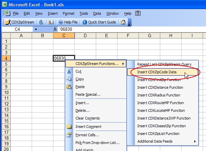Screen dimensions: 206x151
Task: Click the Insert Comment note icon
Action: point(69,127)
